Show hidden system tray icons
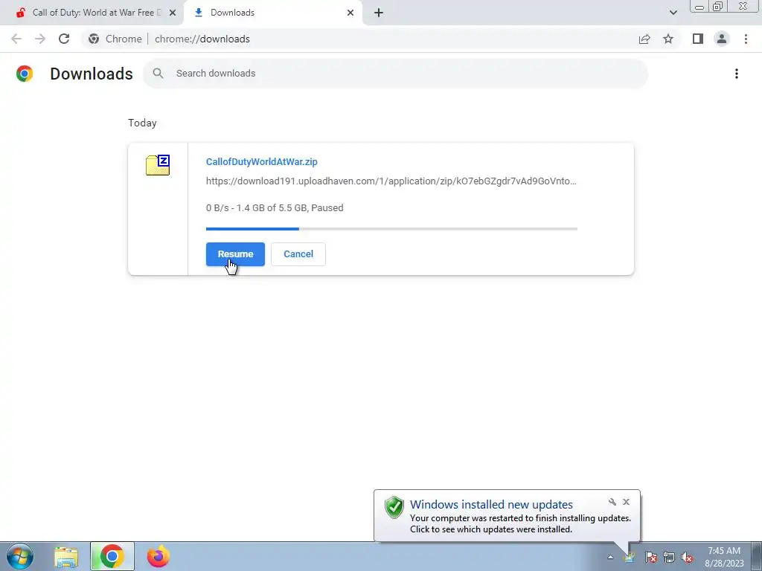The image size is (762, 571). 610,557
